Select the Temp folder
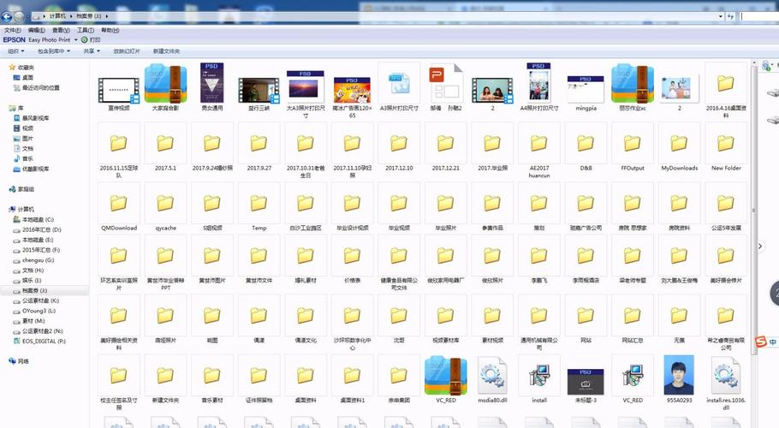Screen dimensions: 779x428 point(259,207)
